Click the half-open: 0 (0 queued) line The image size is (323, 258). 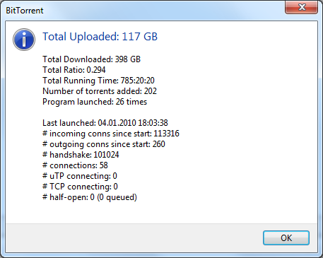[90, 197]
